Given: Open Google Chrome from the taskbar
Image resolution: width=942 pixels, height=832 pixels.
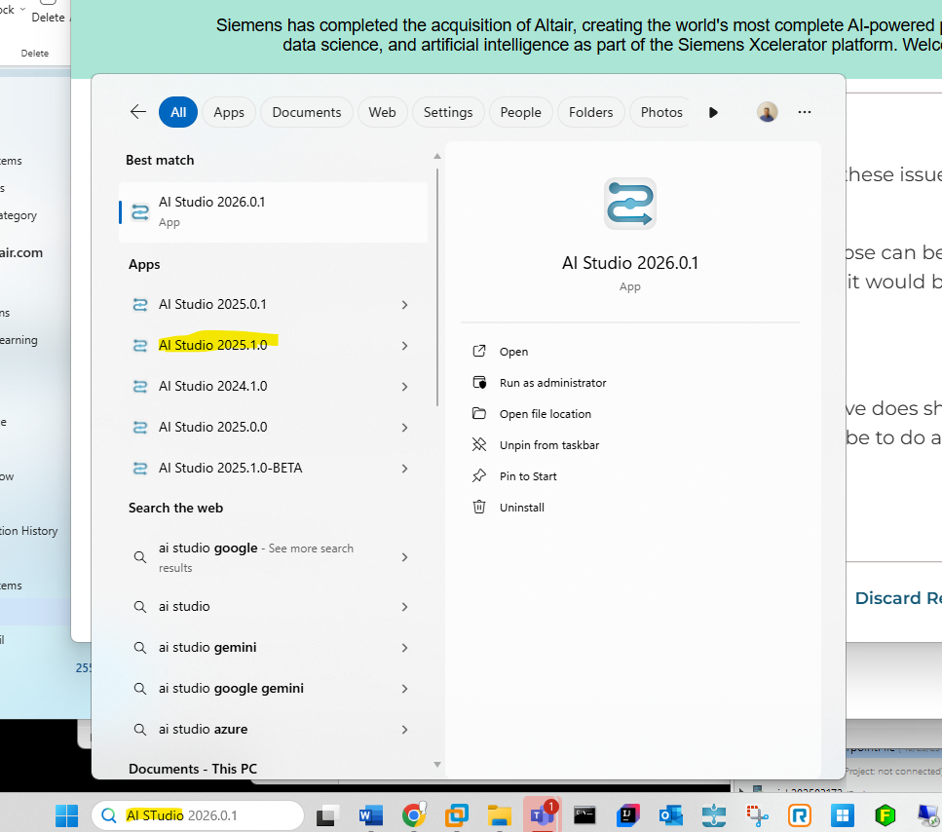Looking at the screenshot, I should pos(413,815).
